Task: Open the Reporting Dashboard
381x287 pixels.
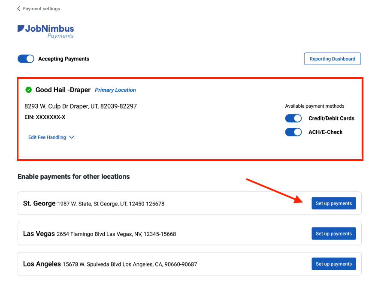Action: point(332,59)
